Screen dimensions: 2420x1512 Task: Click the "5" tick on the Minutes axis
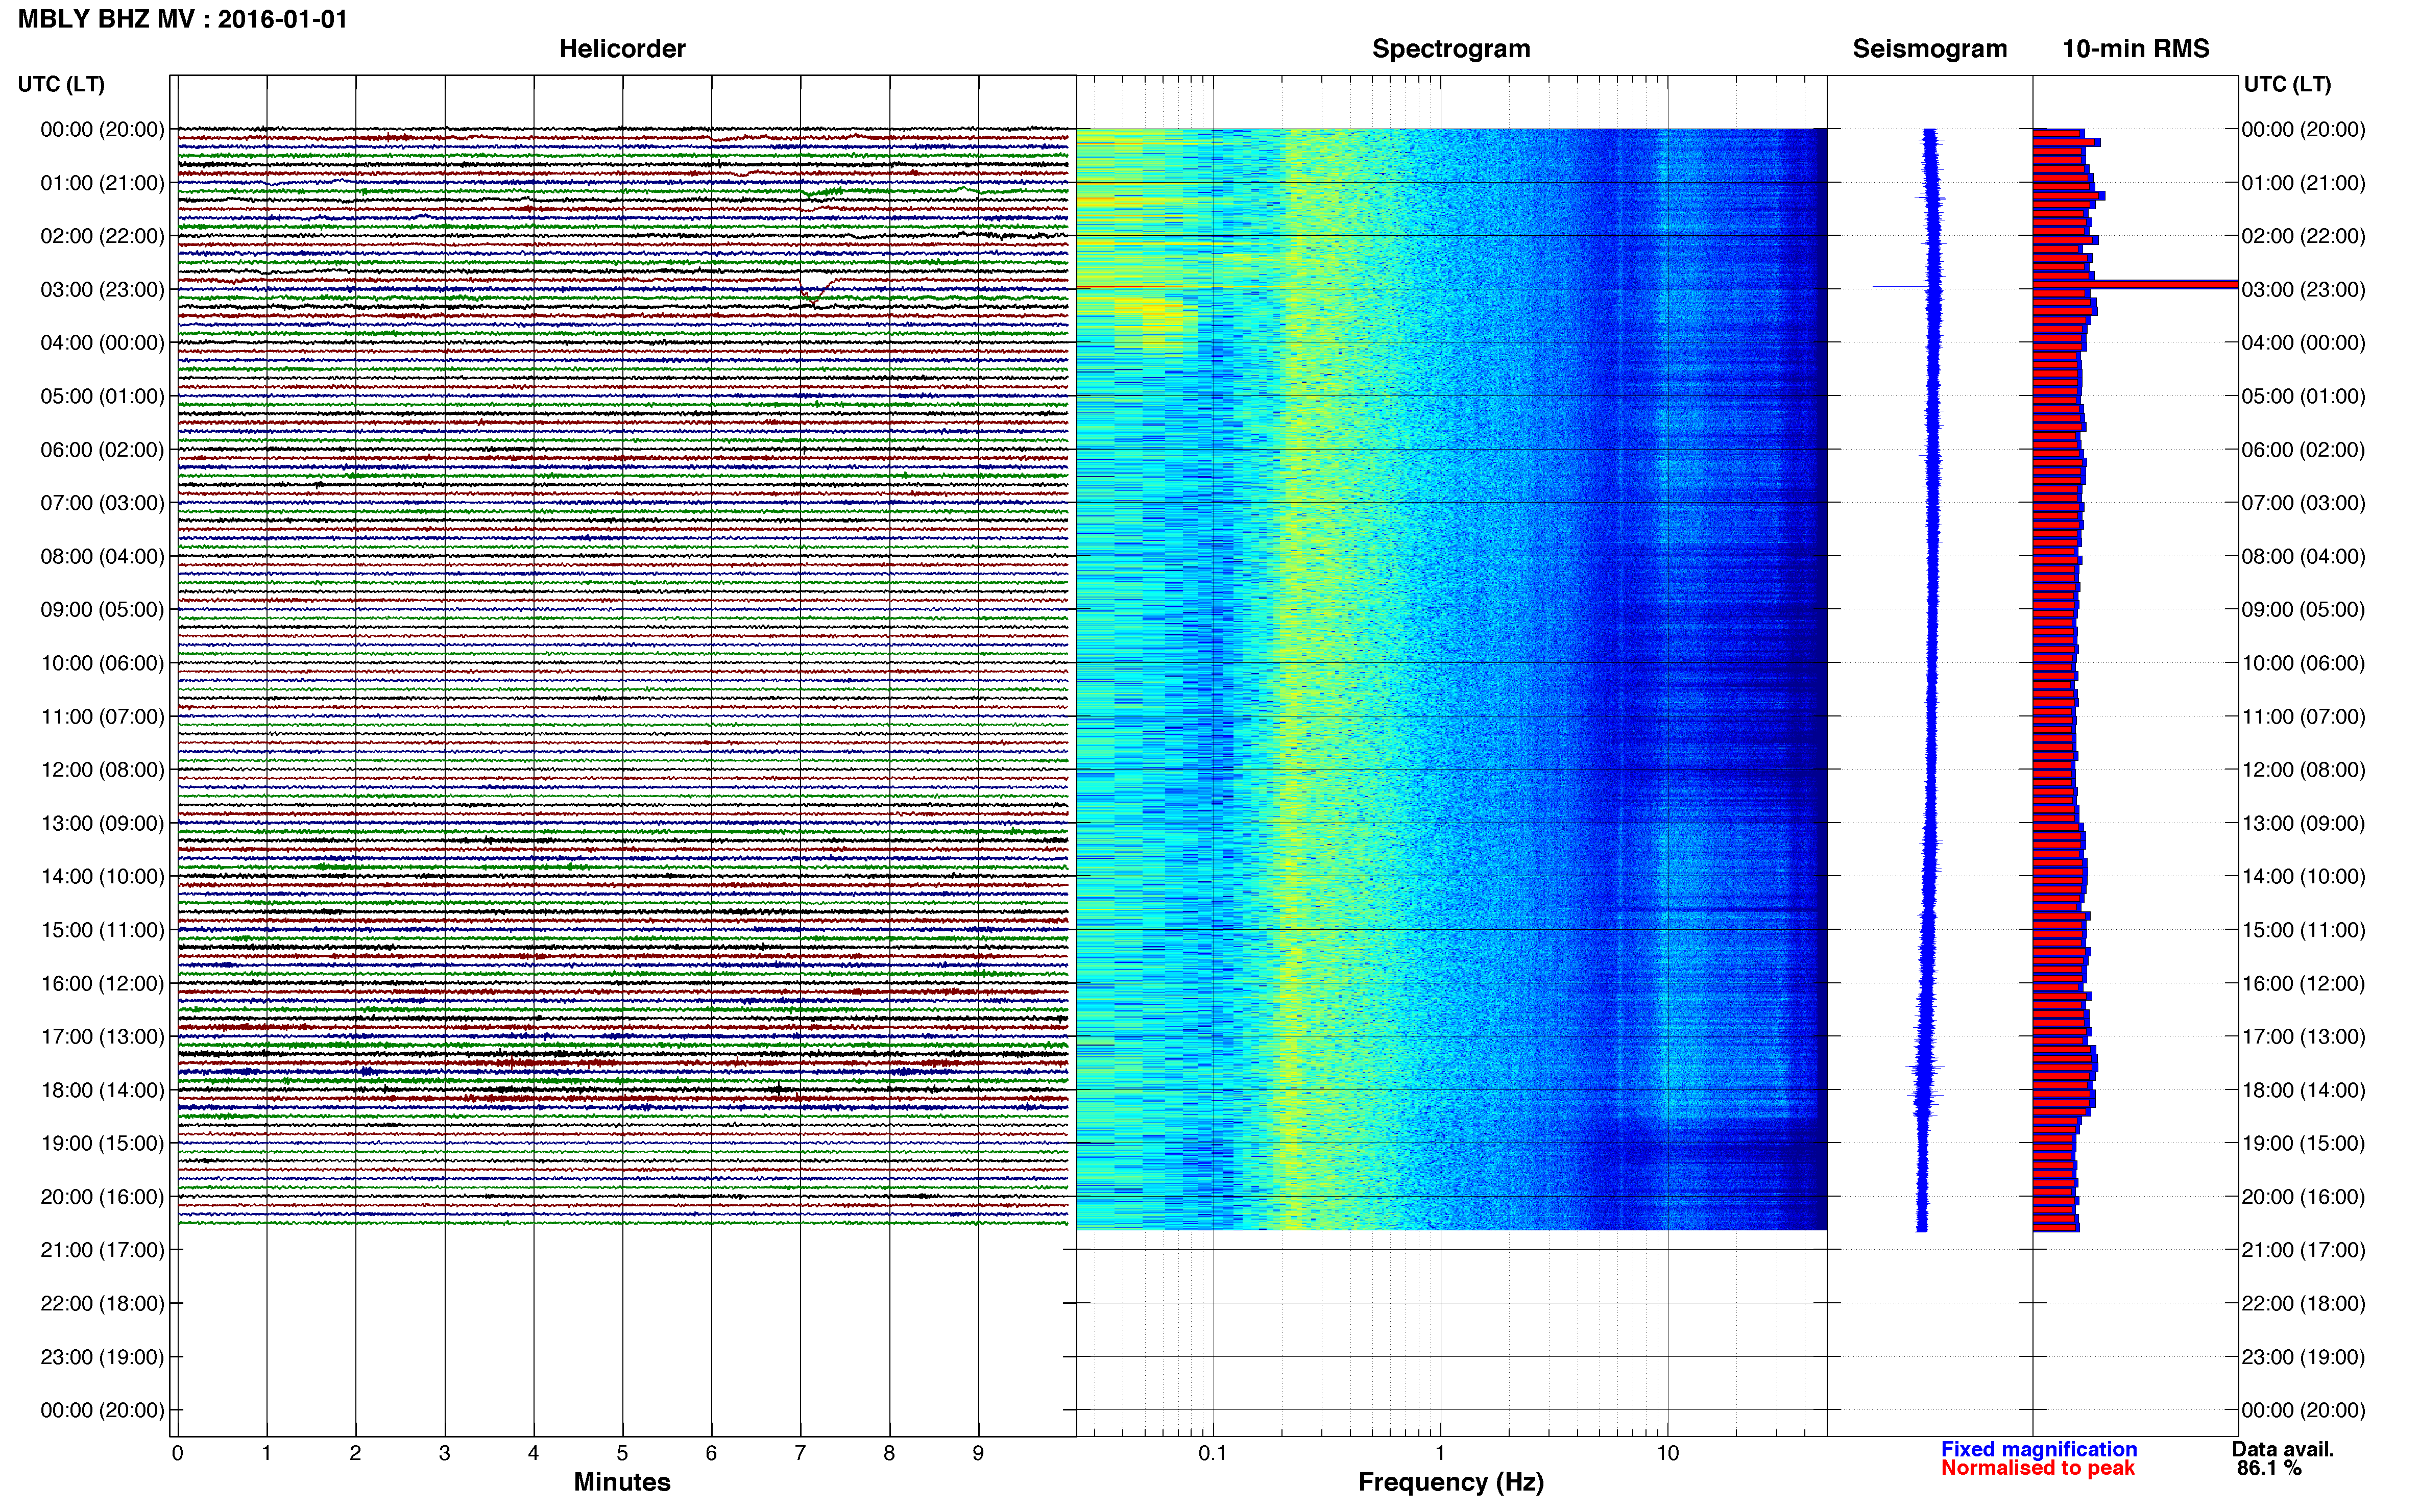[x=622, y=1453]
